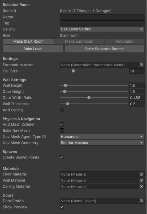The height and width of the screenshot is (214, 147).
Task: Toggle Show Preview checkbox
Action: click(x=62, y=207)
